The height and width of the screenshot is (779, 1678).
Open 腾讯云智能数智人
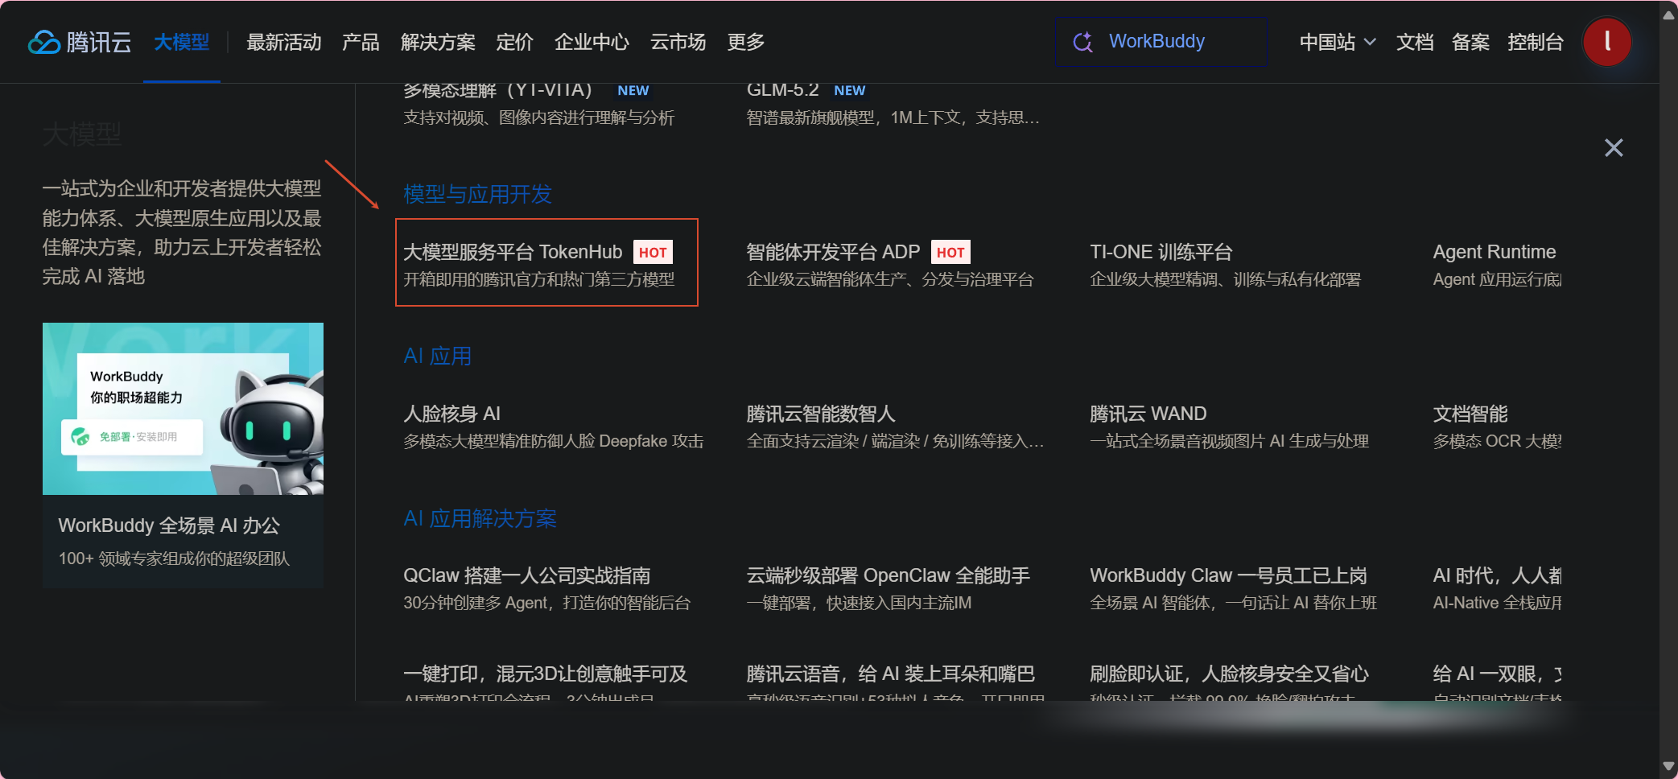tap(821, 414)
